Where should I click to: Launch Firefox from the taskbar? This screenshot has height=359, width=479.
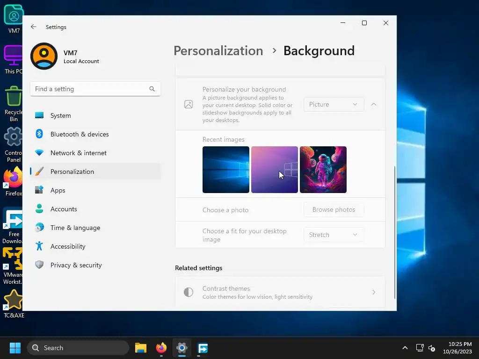pyautogui.click(x=161, y=348)
